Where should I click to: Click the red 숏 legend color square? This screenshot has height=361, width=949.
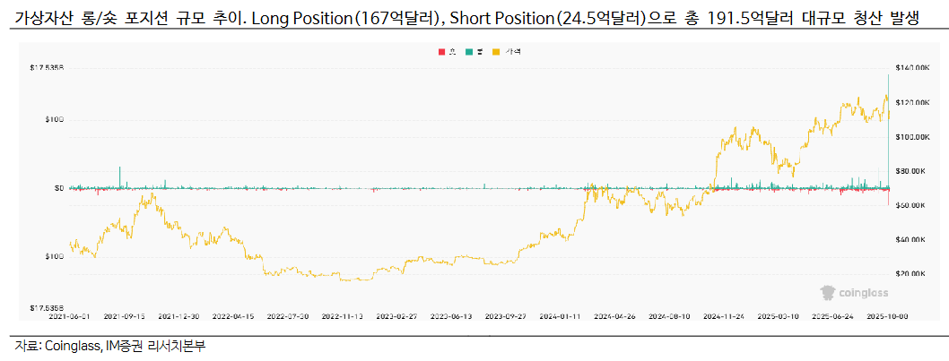(x=441, y=53)
